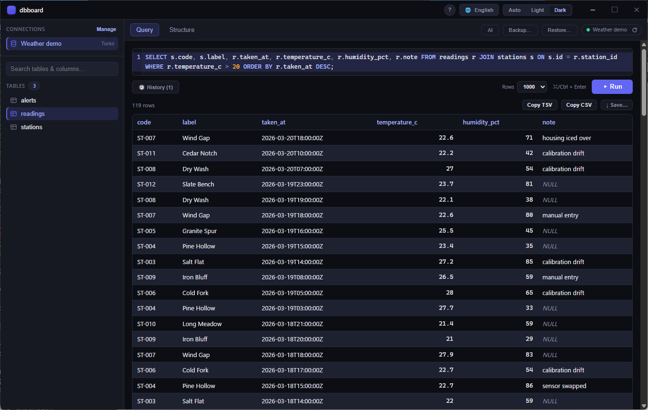Select the Query tab
Image resolution: width=648 pixels, height=410 pixels.
[144, 30]
